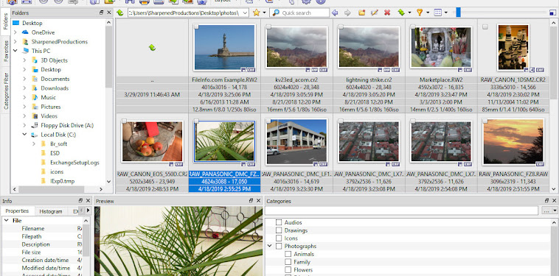Float the Preview panel
Viewport: 559px width, 276px height.
point(251,201)
